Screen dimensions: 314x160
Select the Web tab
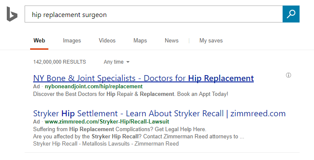(x=39, y=41)
